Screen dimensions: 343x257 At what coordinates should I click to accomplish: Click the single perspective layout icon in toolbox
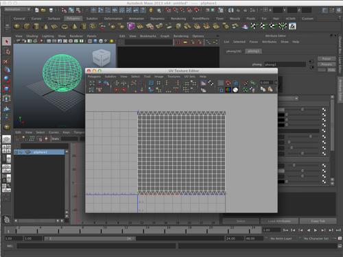point(7,139)
